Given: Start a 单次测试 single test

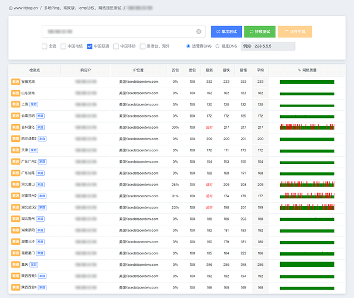Looking at the screenshot, I should 226,32.
